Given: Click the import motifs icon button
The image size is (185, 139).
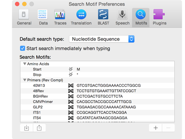Looking at the screenshot, I should click(x=26, y=128).
